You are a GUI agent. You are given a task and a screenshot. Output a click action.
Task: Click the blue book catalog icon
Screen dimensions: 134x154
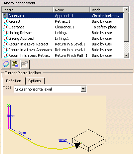coord(6,64)
